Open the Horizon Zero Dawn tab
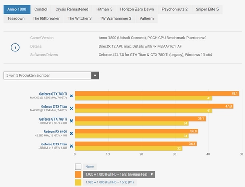245x187 pixels. click(137, 9)
